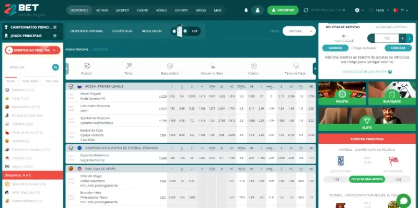Select odds 1.63 for Lokomotiv Moscovo win
418x208 pixels.
click(172, 109)
